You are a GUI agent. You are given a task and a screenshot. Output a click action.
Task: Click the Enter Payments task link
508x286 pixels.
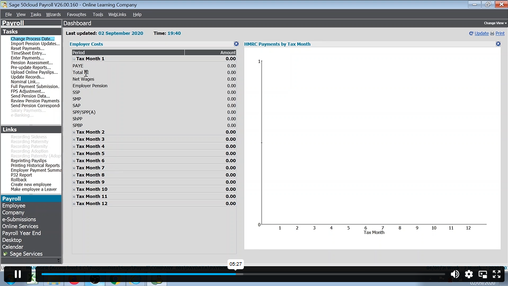(28, 58)
